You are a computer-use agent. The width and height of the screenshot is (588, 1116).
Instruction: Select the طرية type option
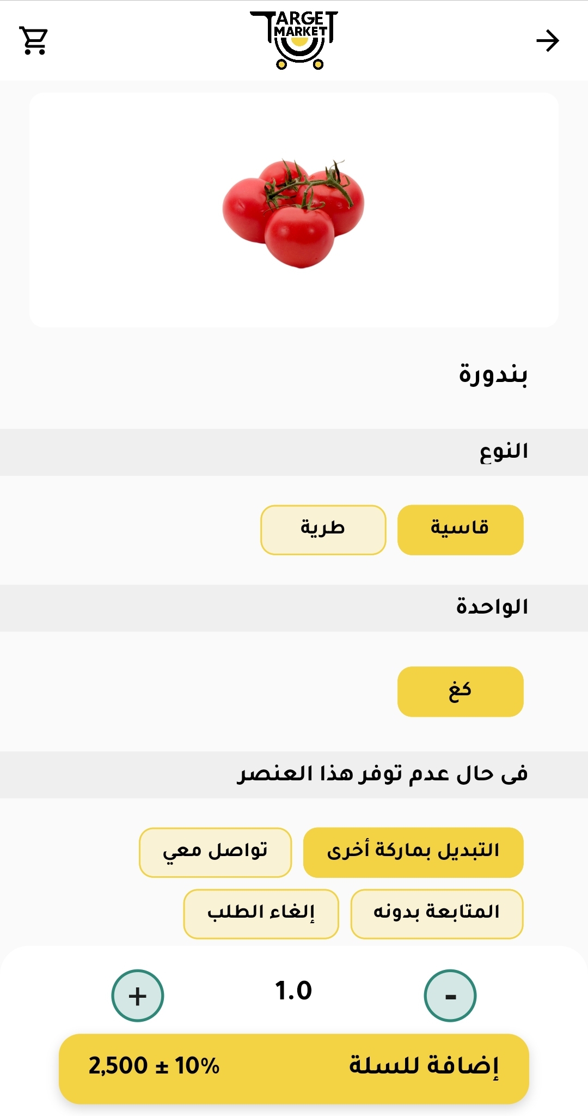(x=323, y=530)
